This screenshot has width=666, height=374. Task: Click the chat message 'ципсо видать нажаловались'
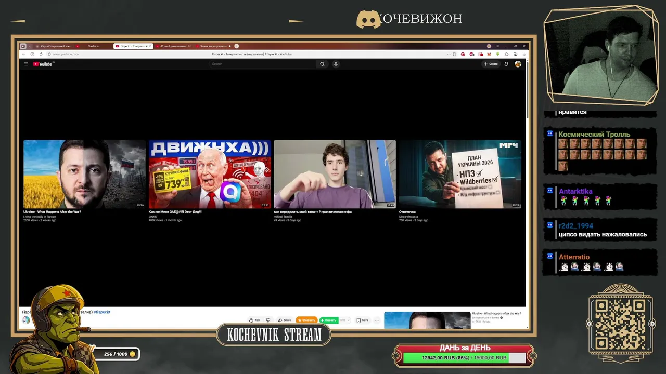tap(603, 235)
